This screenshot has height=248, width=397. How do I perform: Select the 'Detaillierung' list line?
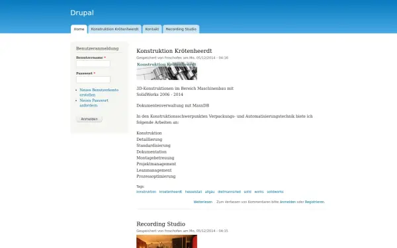pyautogui.click(x=150, y=140)
